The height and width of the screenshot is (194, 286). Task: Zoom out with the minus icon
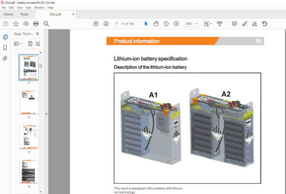[166, 24]
